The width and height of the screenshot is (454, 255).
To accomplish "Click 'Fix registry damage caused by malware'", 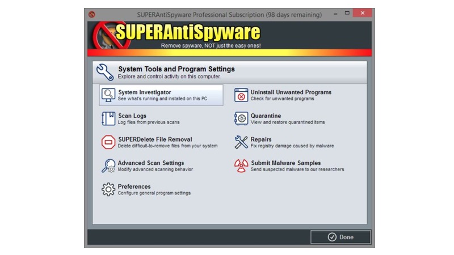I will click(292, 146).
